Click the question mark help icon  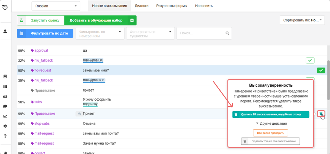(x=5, y=136)
